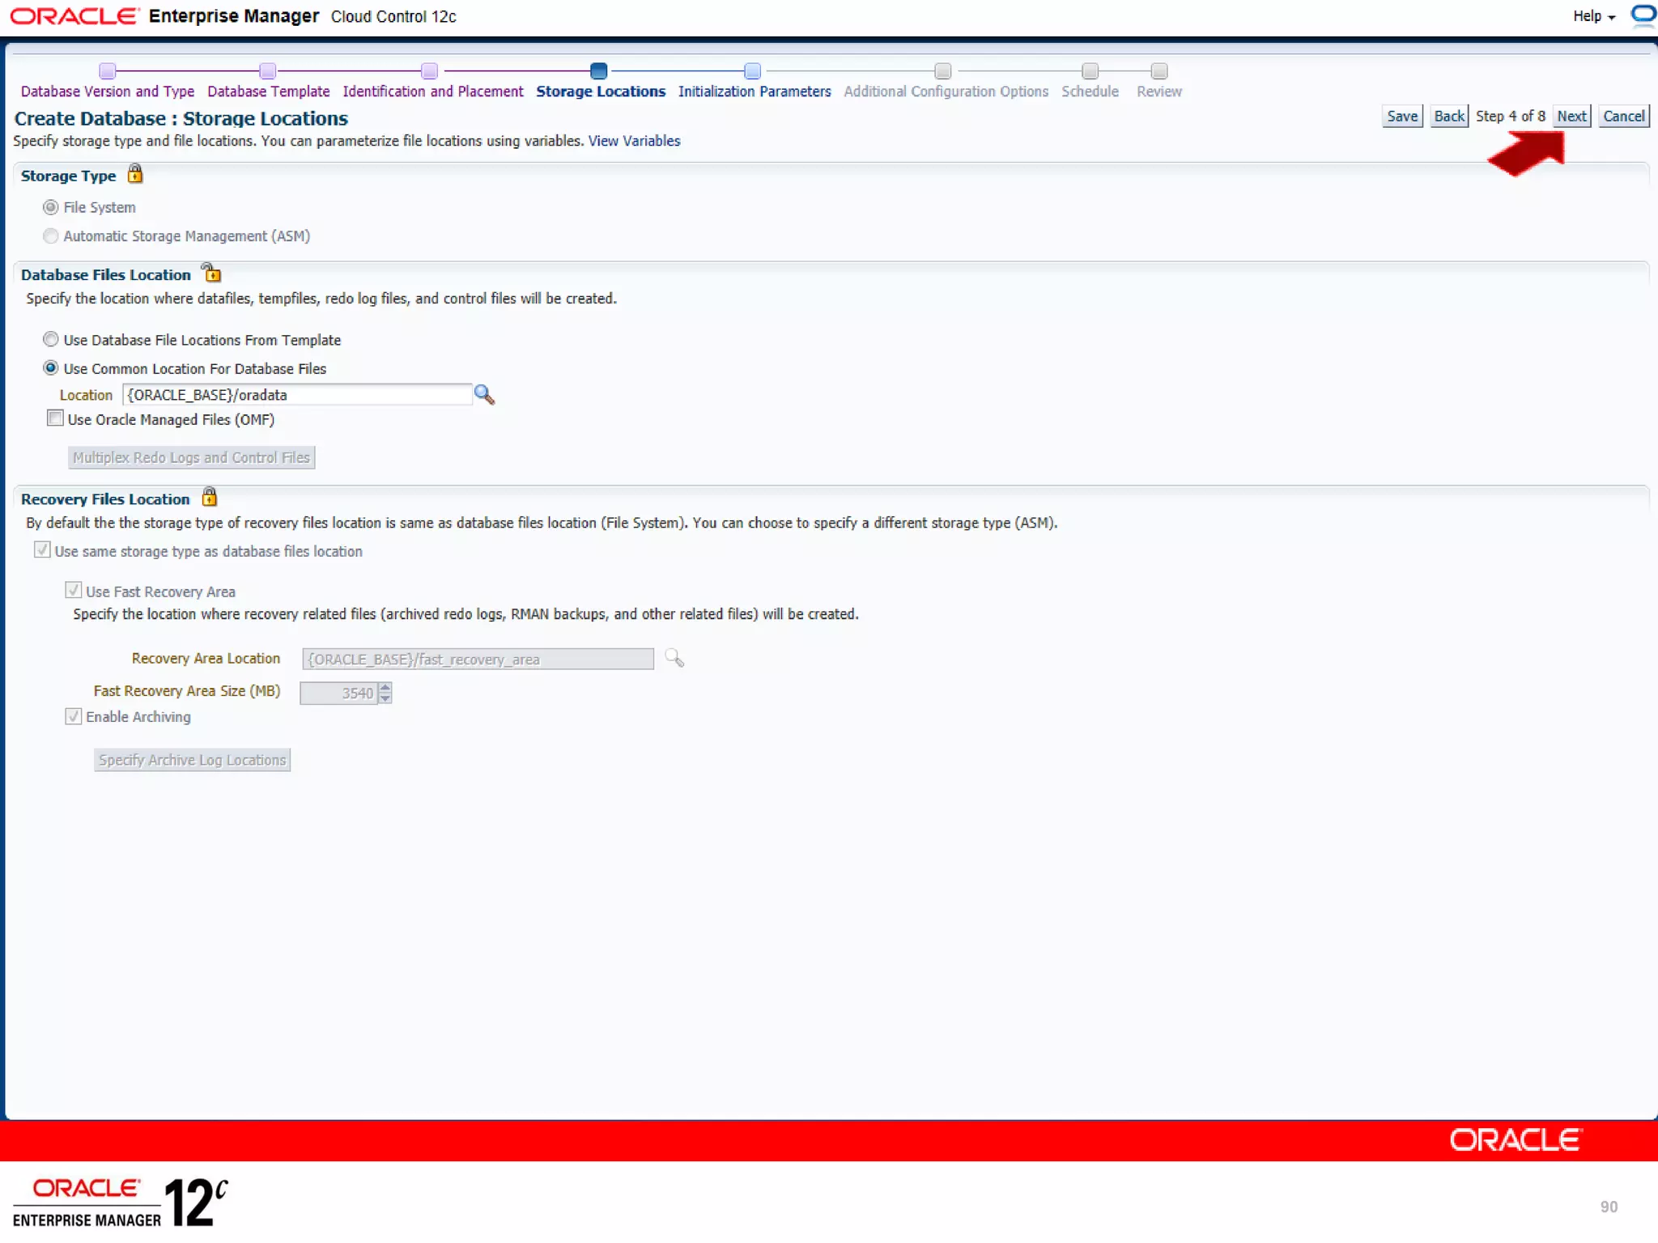
Task: Toggle the Enable Archiving checkbox
Action: coord(74,716)
